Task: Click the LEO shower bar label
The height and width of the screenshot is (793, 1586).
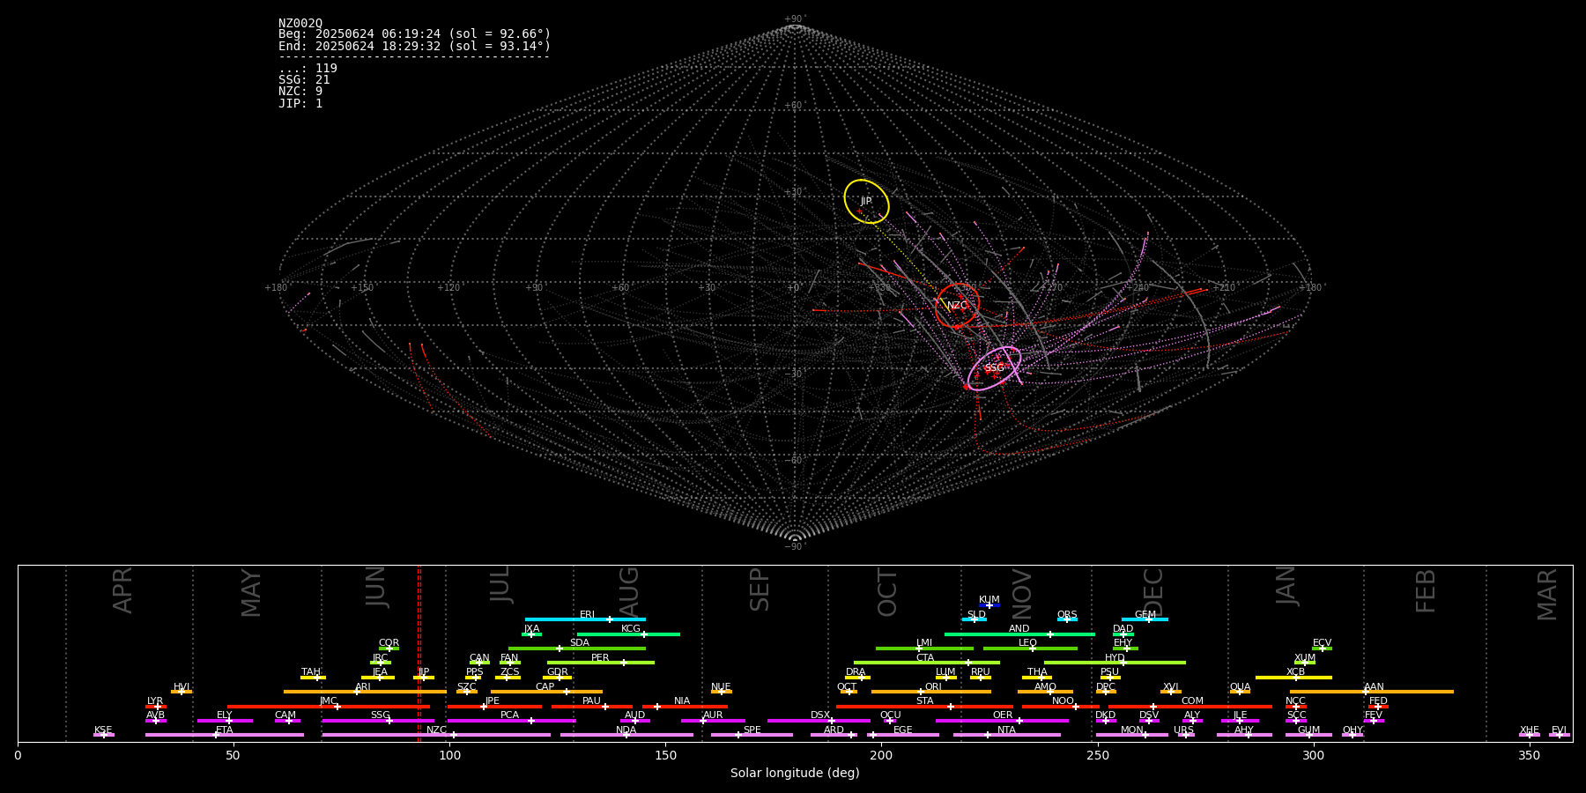Action: (1028, 643)
